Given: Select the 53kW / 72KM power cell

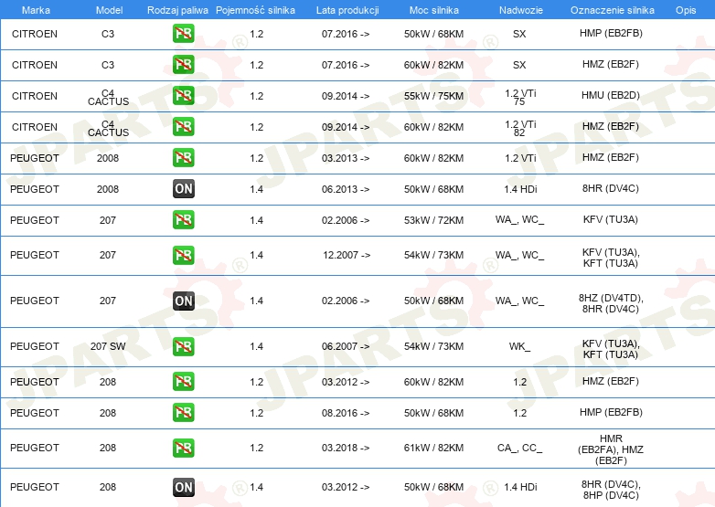Looking at the screenshot, I should (x=434, y=220).
